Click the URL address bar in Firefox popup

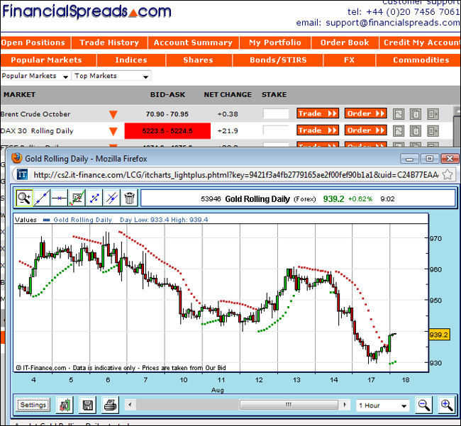tap(235, 175)
